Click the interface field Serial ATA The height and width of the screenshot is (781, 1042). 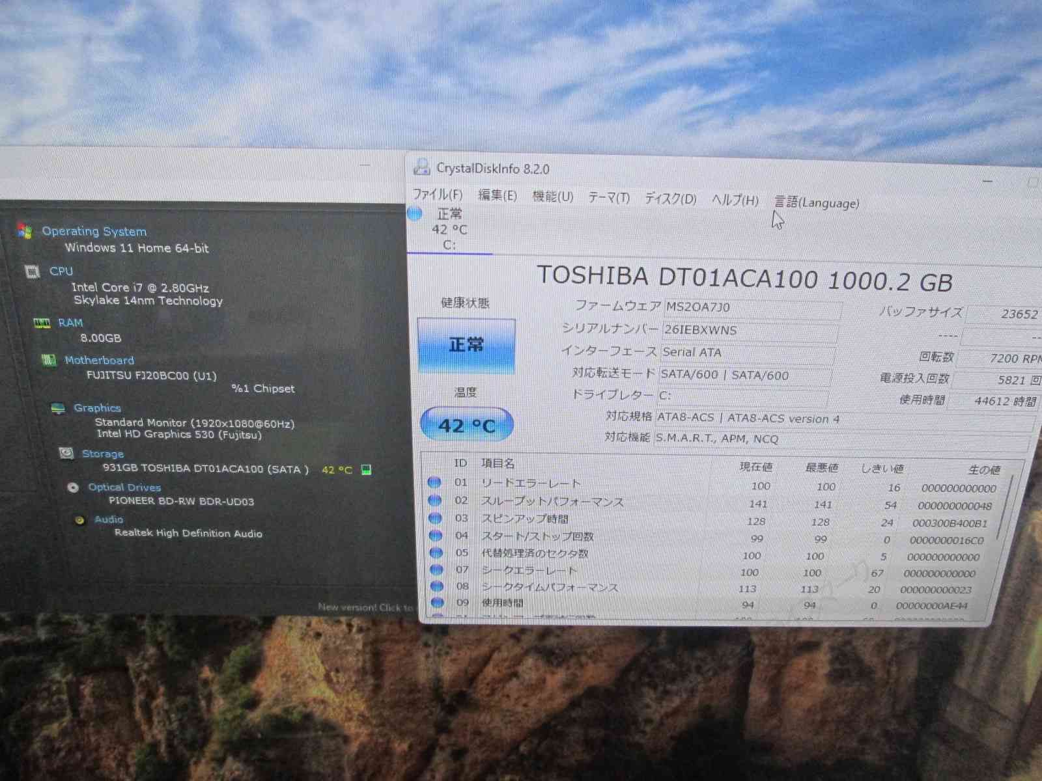(747, 353)
